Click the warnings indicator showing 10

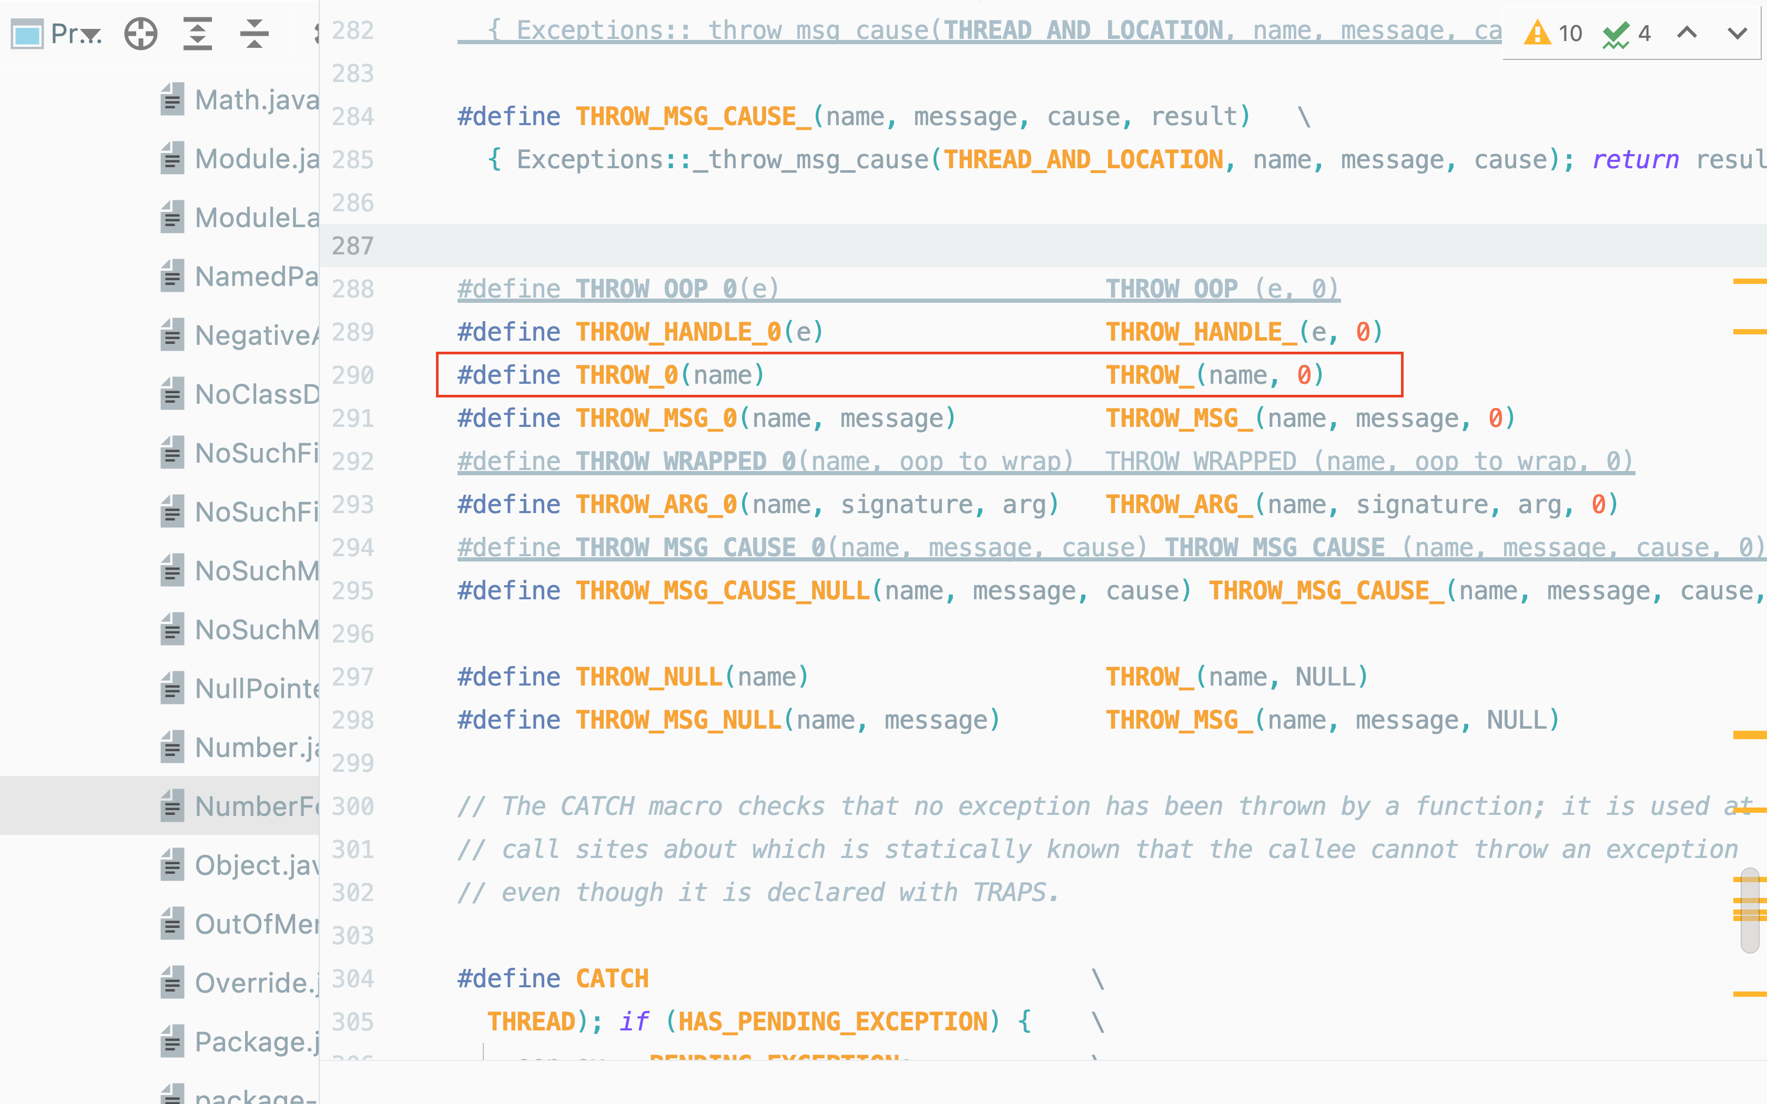[x=1553, y=33]
